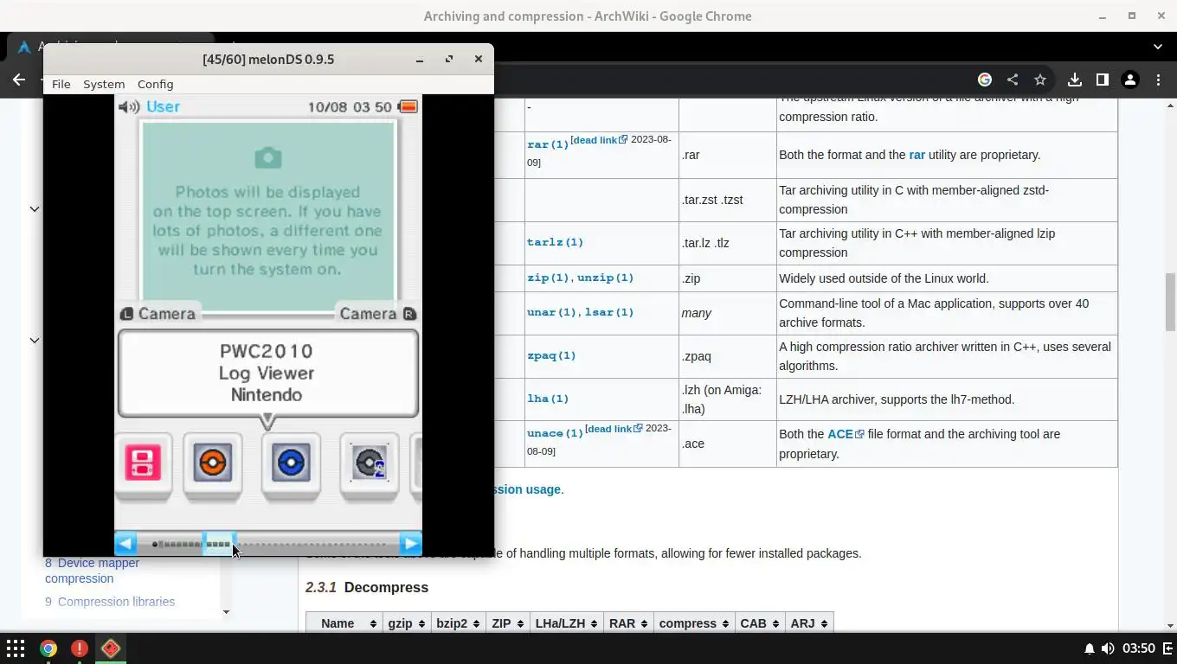
Task: Open Chrome downloads icon
Action: tap(1075, 80)
